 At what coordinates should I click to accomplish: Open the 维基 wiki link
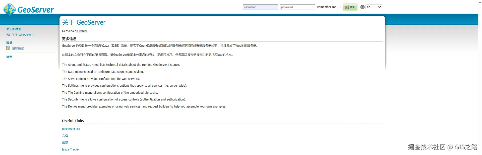[65, 142]
